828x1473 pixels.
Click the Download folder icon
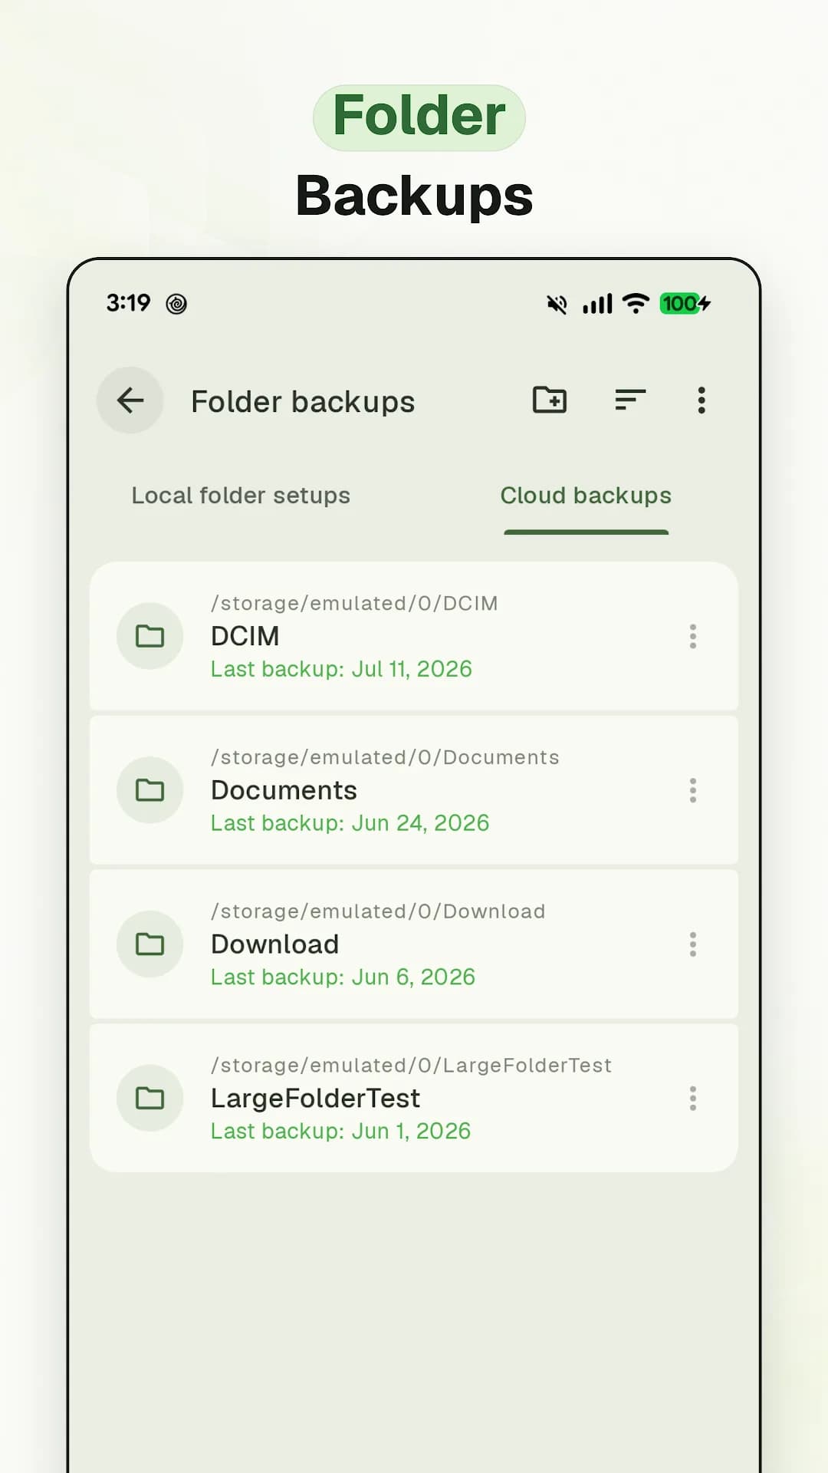149,944
